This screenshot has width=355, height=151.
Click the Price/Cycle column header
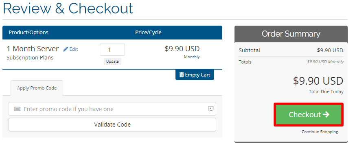coord(148,33)
